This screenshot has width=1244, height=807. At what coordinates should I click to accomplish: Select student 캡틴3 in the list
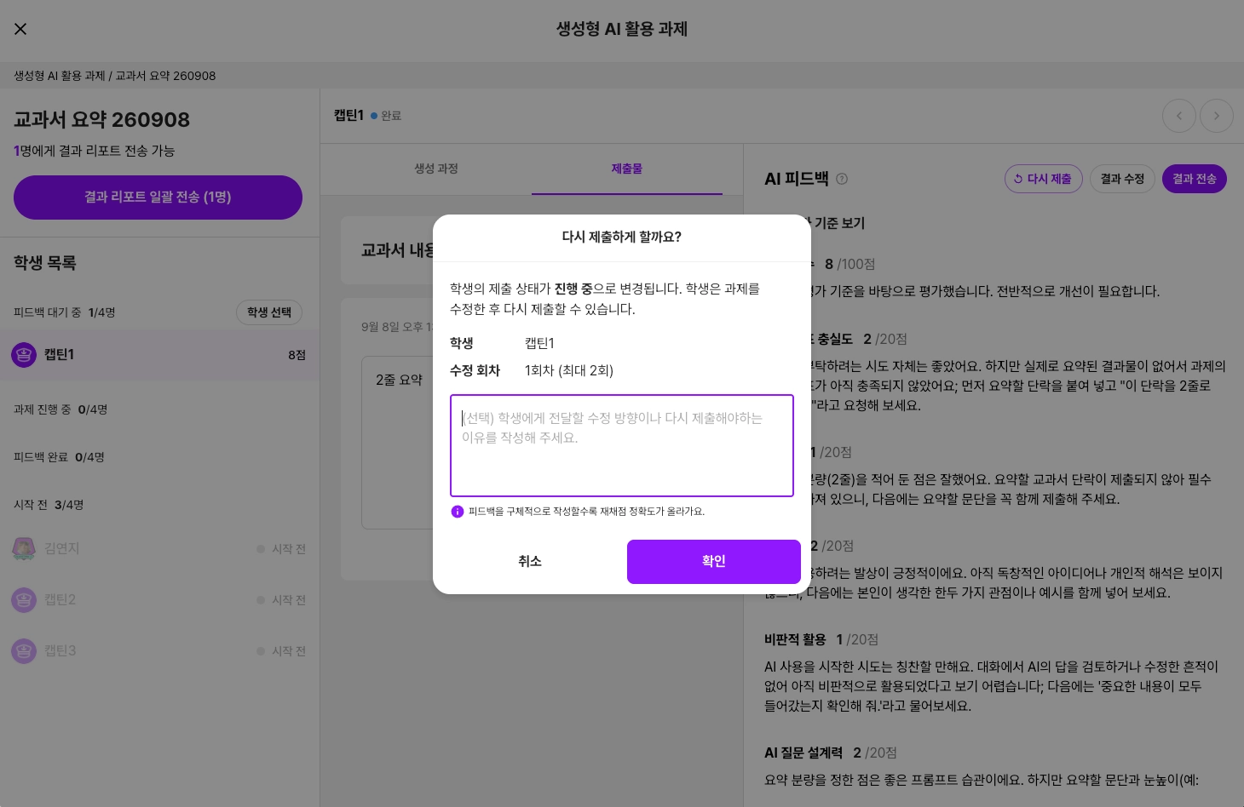pyautogui.click(x=159, y=651)
